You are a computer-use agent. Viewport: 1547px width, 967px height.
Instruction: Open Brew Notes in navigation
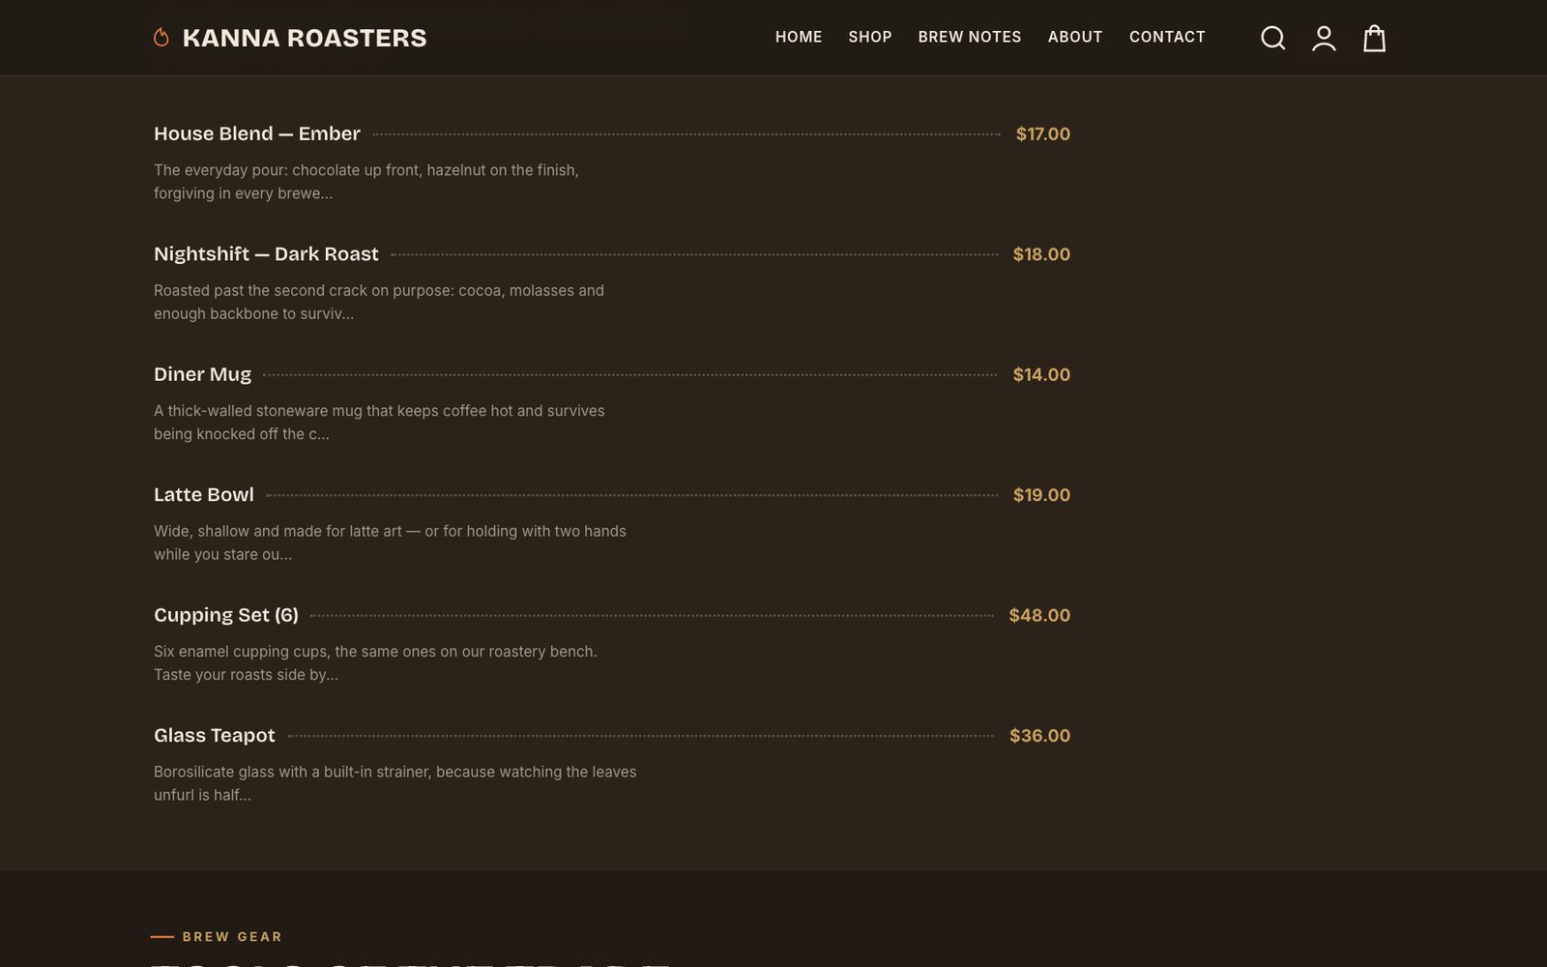coord(970,37)
